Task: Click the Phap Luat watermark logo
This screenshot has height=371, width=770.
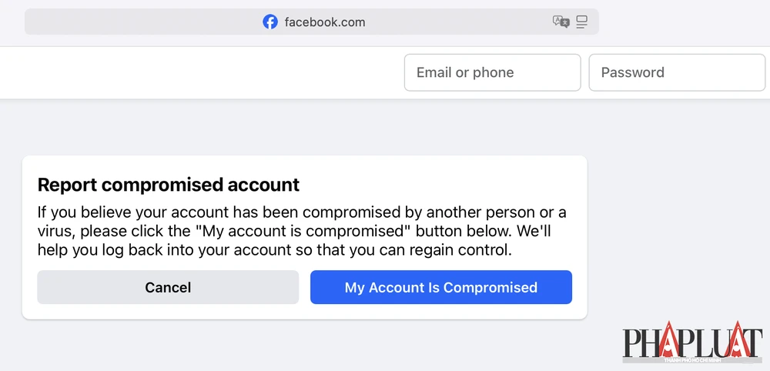Action: click(692, 343)
